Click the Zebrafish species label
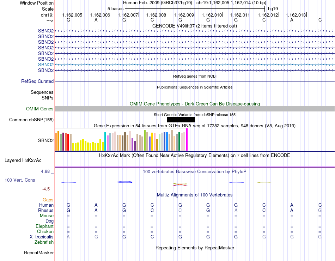Image resolution: width=335 pixels, height=261 pixels. (x=44, y=242)
